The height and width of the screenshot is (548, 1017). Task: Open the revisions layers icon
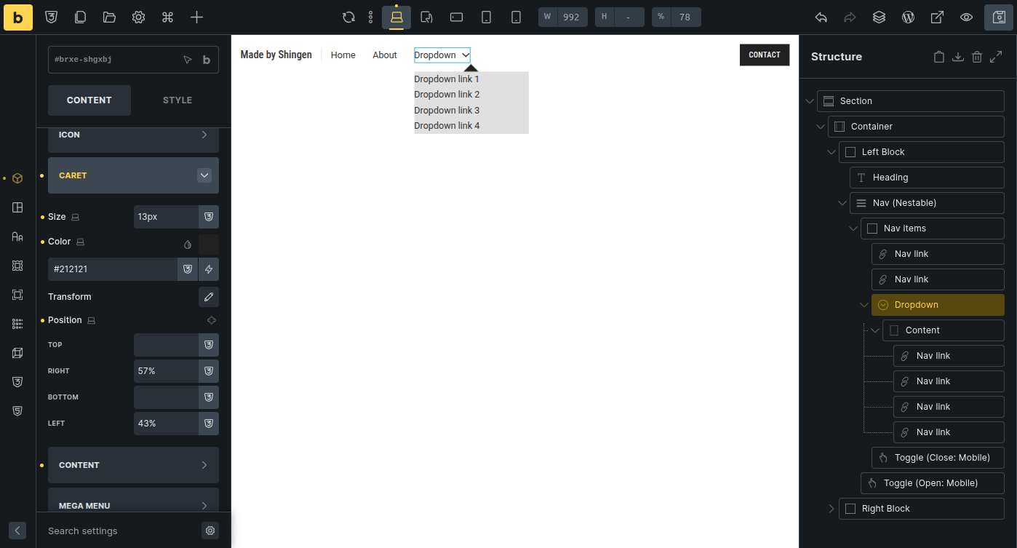879,17
